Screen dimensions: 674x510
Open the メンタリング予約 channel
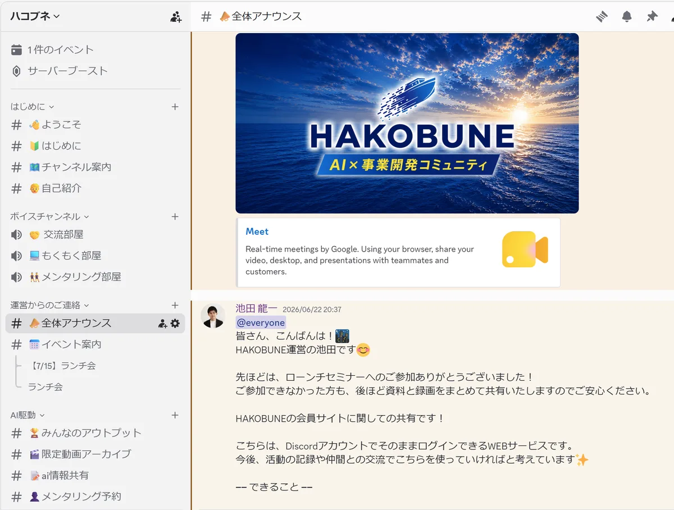pos(95,497)
